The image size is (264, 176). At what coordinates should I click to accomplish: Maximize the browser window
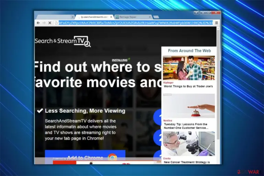pos(208,13)
